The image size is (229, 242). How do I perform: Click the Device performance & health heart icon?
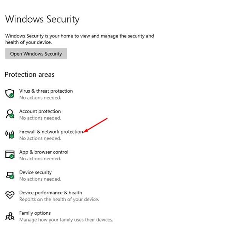click(10, 195)
